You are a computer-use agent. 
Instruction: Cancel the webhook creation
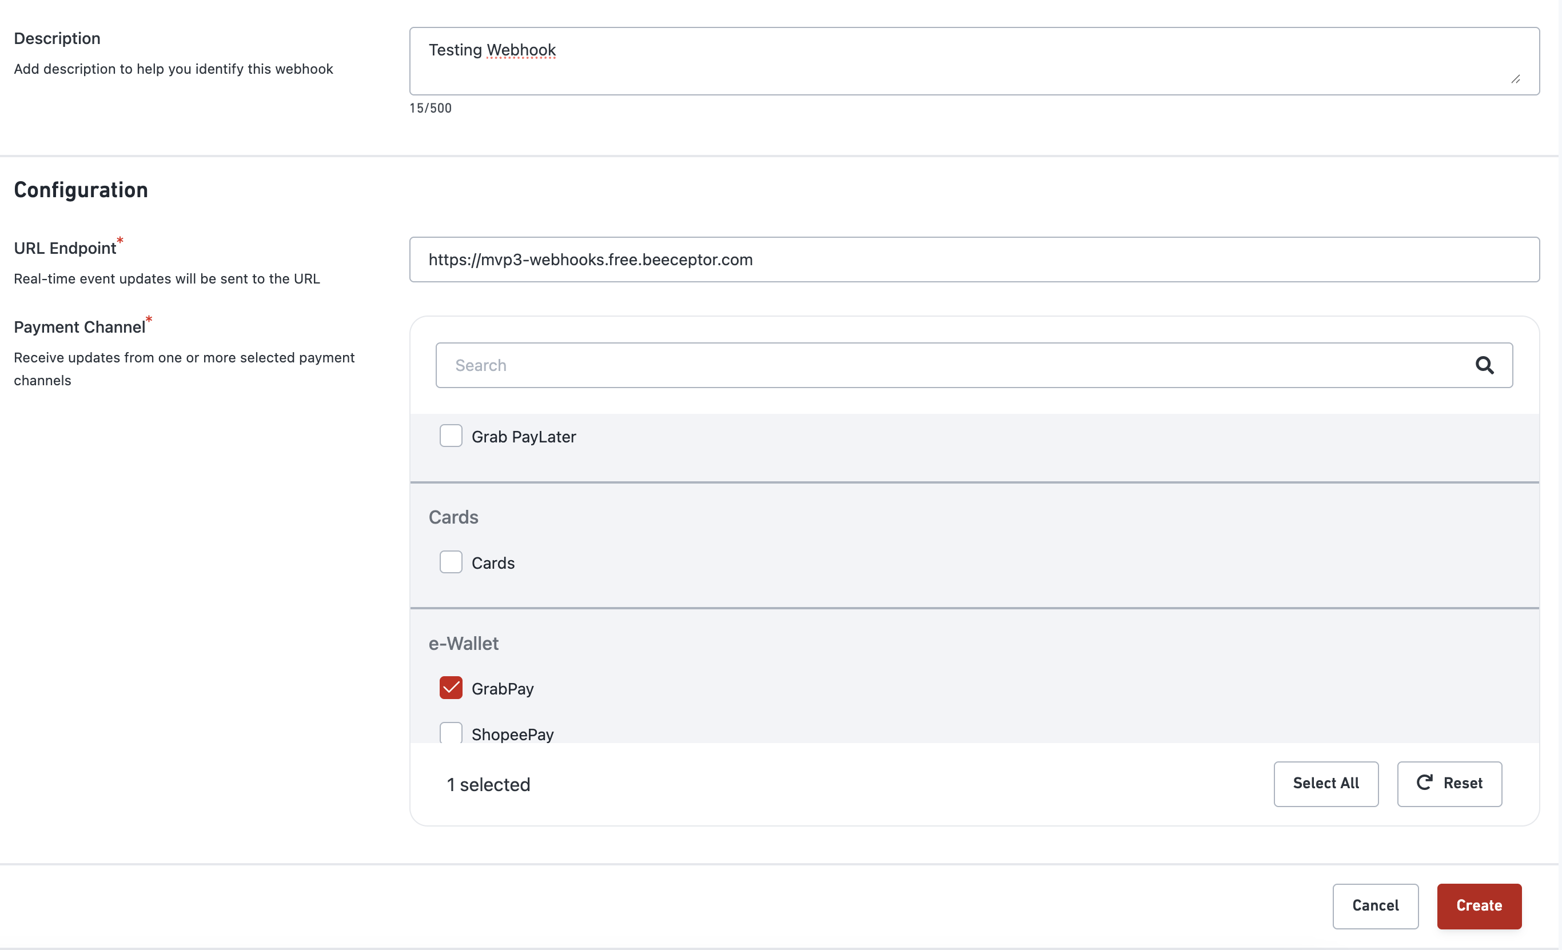click(x=1374, y=905)
